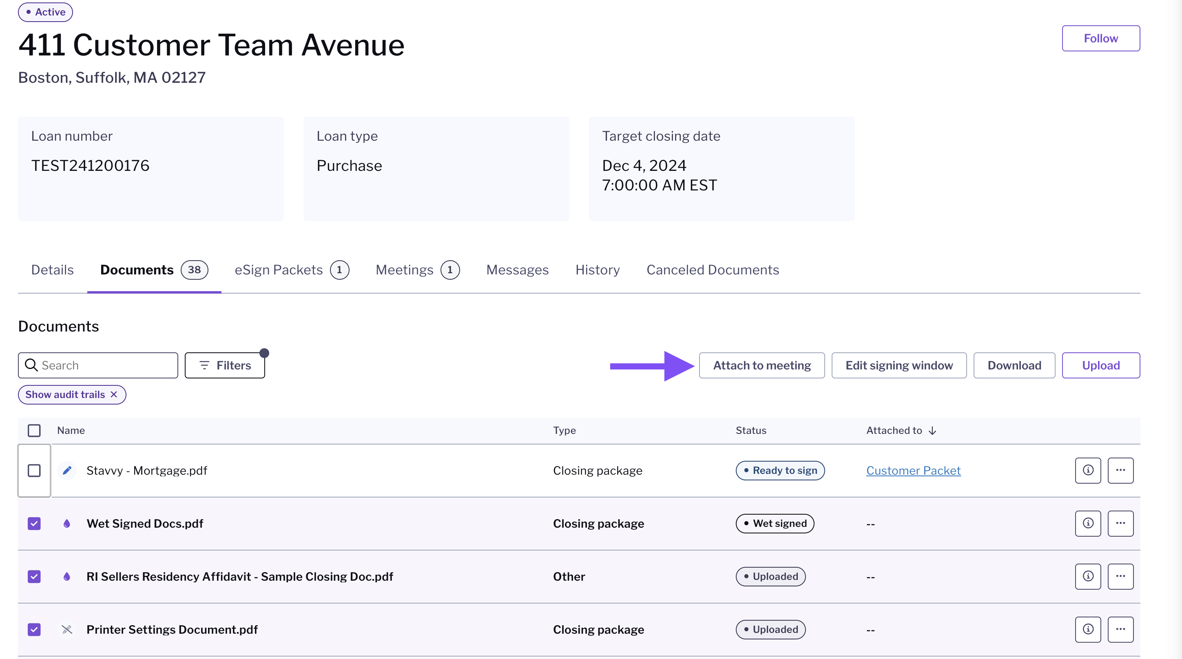The image size is (1182, 659).
Task: Open info for Stavvy - Mortgage.pdf
Action: 1087,470
